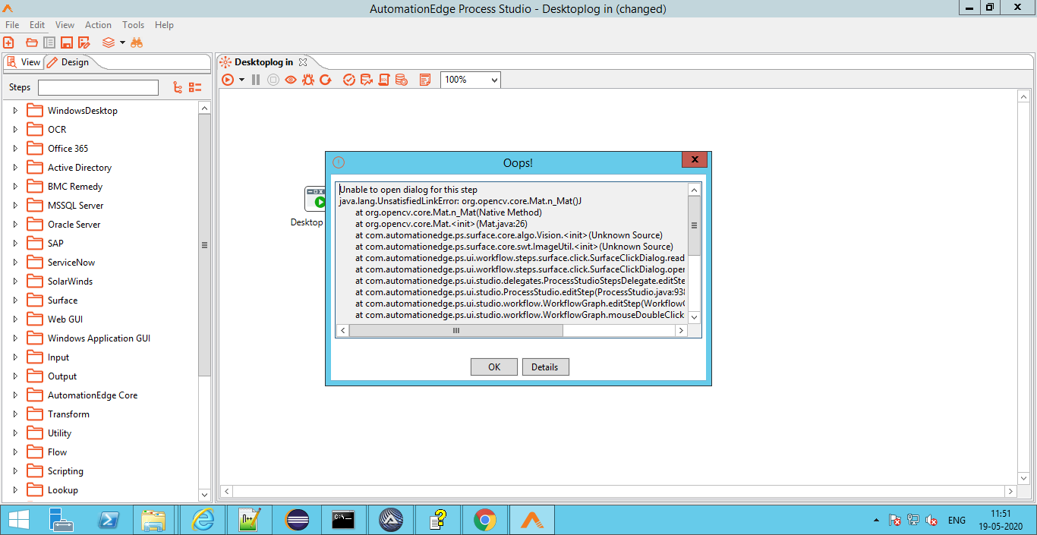Select the Surface step category

(x=62, y=301)
